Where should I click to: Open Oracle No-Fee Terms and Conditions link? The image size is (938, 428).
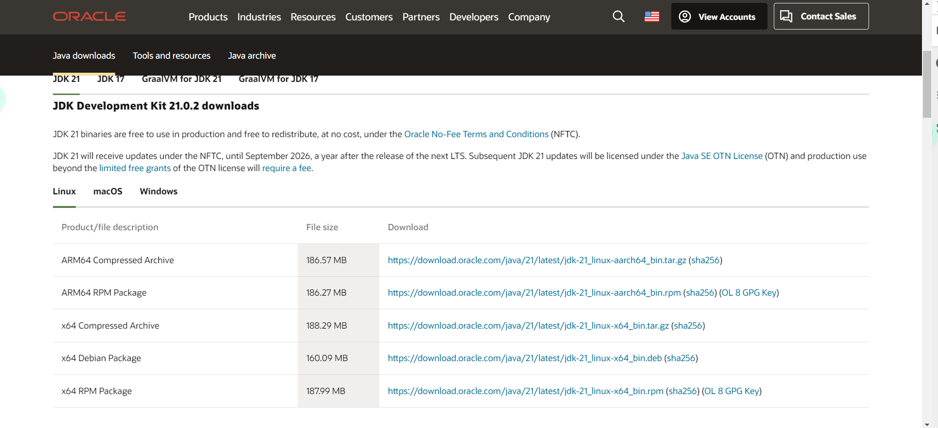click(476, 134)
